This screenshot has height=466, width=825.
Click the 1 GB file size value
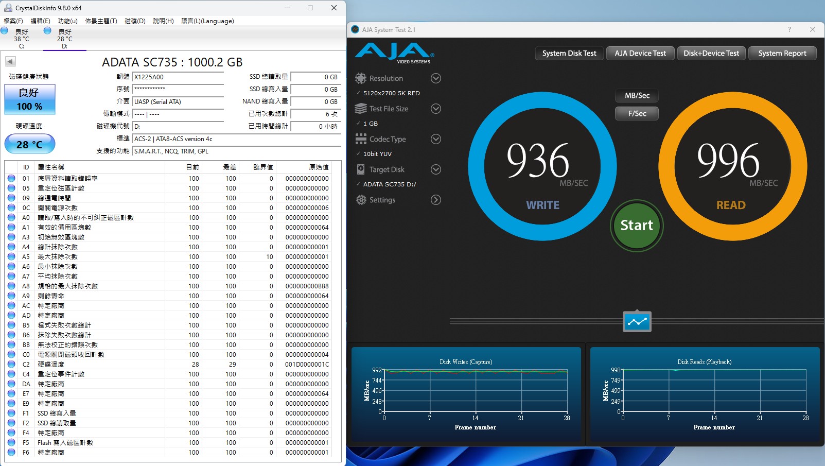click(371, 124)
